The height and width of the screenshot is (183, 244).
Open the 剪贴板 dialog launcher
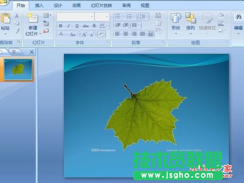point(19,42)
